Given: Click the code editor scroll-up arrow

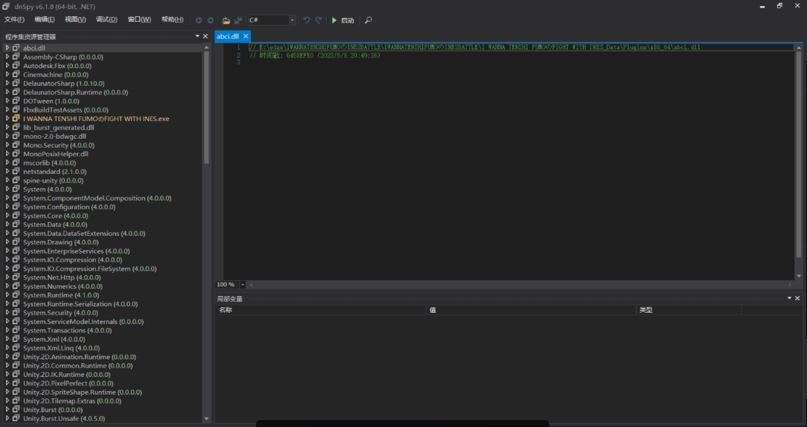Looking at the screenshot, I should click(798, 47).
